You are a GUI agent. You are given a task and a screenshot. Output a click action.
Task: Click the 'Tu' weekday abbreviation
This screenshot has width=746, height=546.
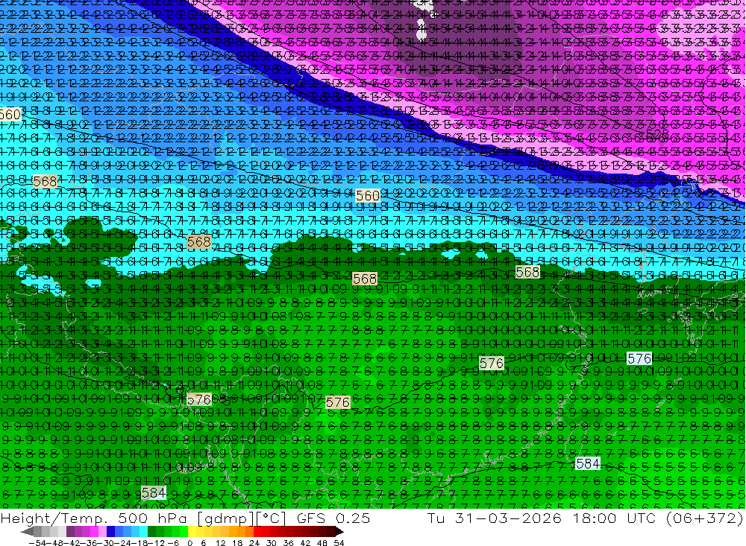tap(435, 518)
